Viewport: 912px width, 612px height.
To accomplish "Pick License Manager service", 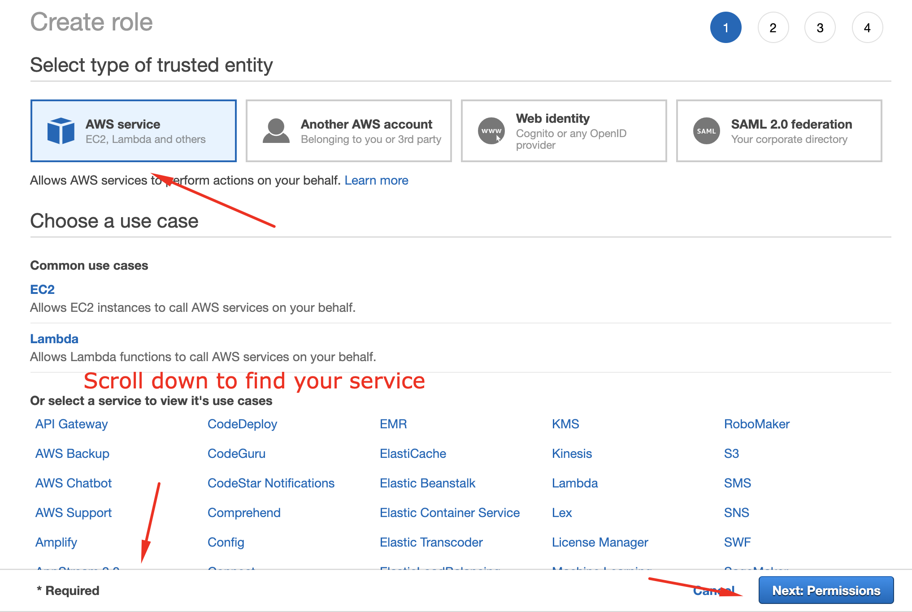I will pos(600,542).
